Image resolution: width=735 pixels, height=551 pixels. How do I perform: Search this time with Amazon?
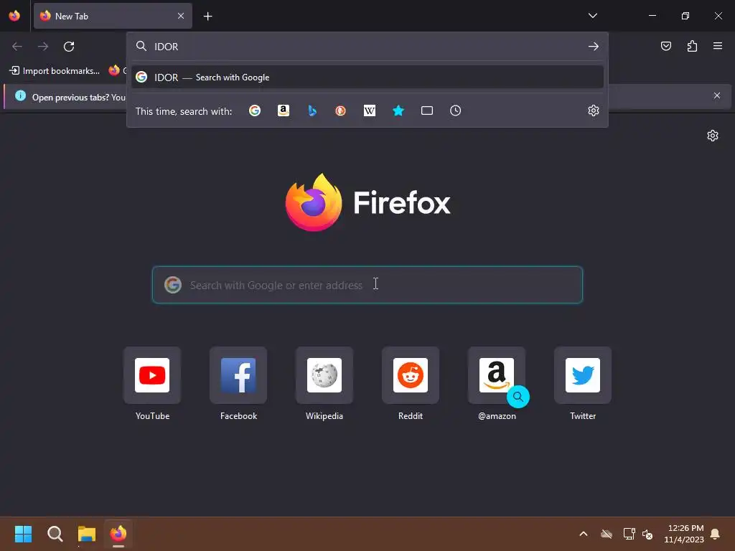pos(284,110)
